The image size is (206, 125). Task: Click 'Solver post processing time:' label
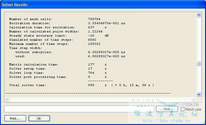(x=38, y=77)
